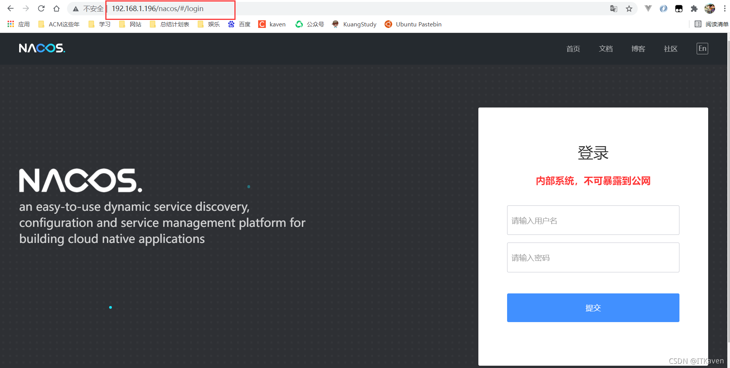
Task: Click the blue round extension icon
Action: [663, 8]
